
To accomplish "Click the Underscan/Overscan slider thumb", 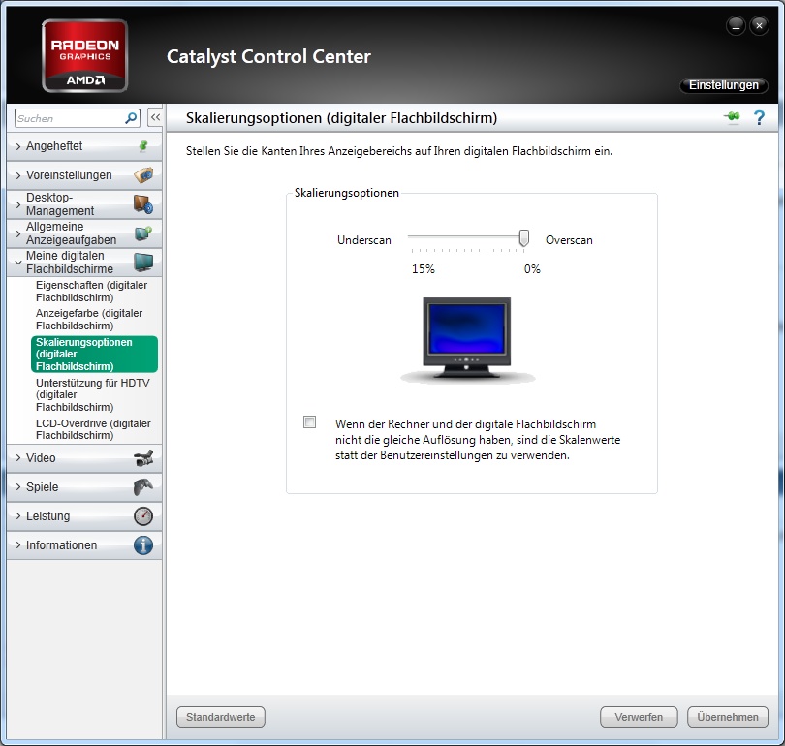I will 523,238.
